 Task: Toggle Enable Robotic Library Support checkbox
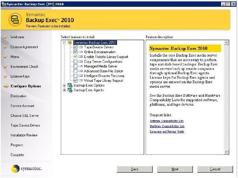[75, 57]
